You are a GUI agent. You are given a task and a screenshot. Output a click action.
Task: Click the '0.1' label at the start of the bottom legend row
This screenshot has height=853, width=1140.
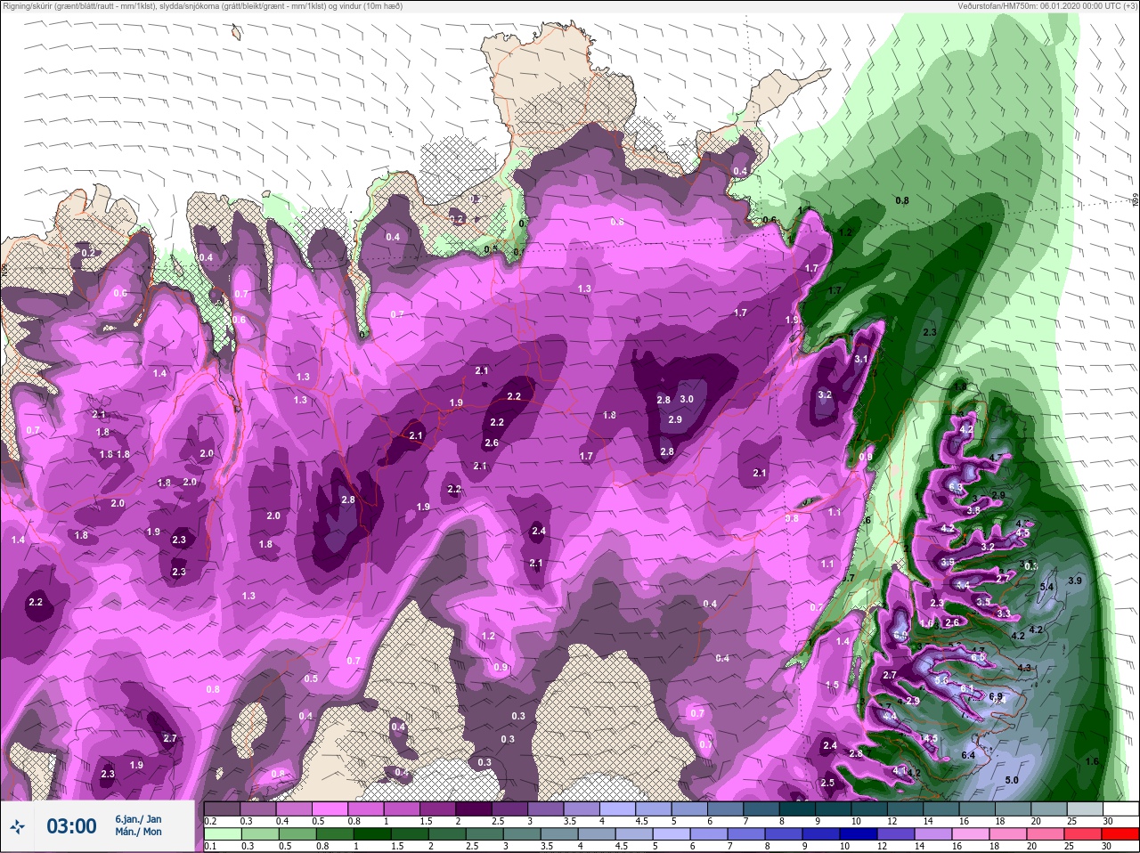click(x=209, y=846)
